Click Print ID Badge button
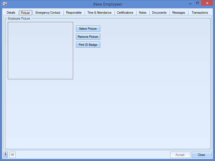 click(88, 45)
